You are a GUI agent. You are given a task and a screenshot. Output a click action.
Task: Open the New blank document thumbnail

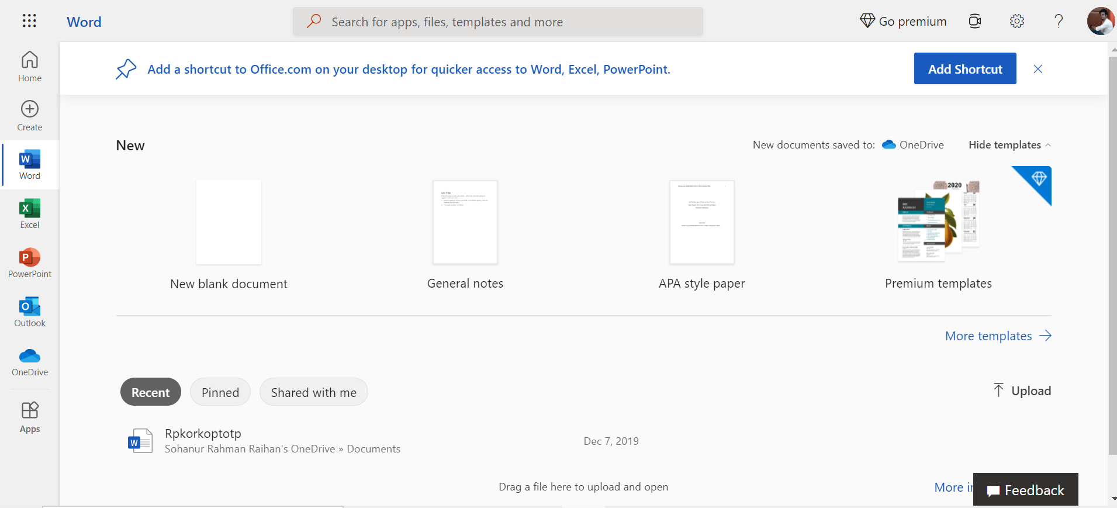229,223
